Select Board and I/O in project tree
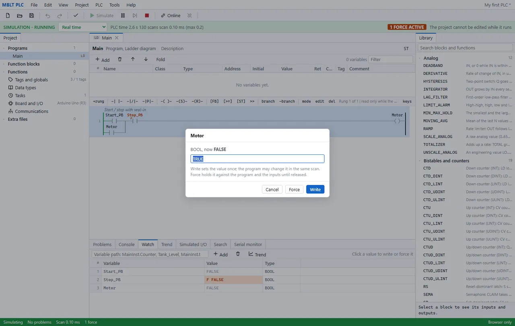The height and width of the screenshot is (326, 515). click(x=29, y=103)
